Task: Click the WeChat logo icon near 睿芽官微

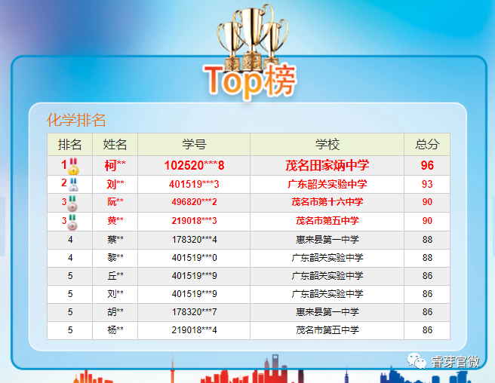Action: (417, 360)
